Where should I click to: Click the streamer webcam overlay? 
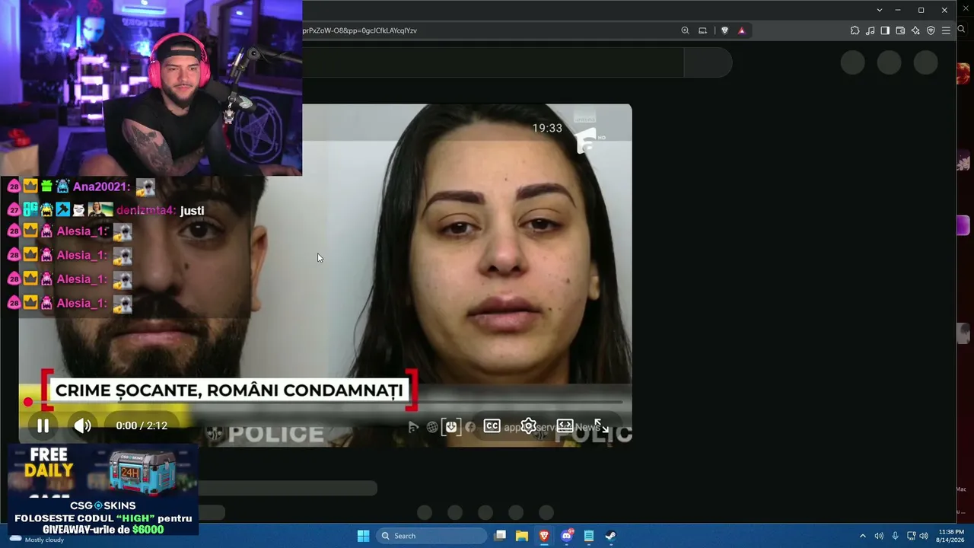point(151,88)
